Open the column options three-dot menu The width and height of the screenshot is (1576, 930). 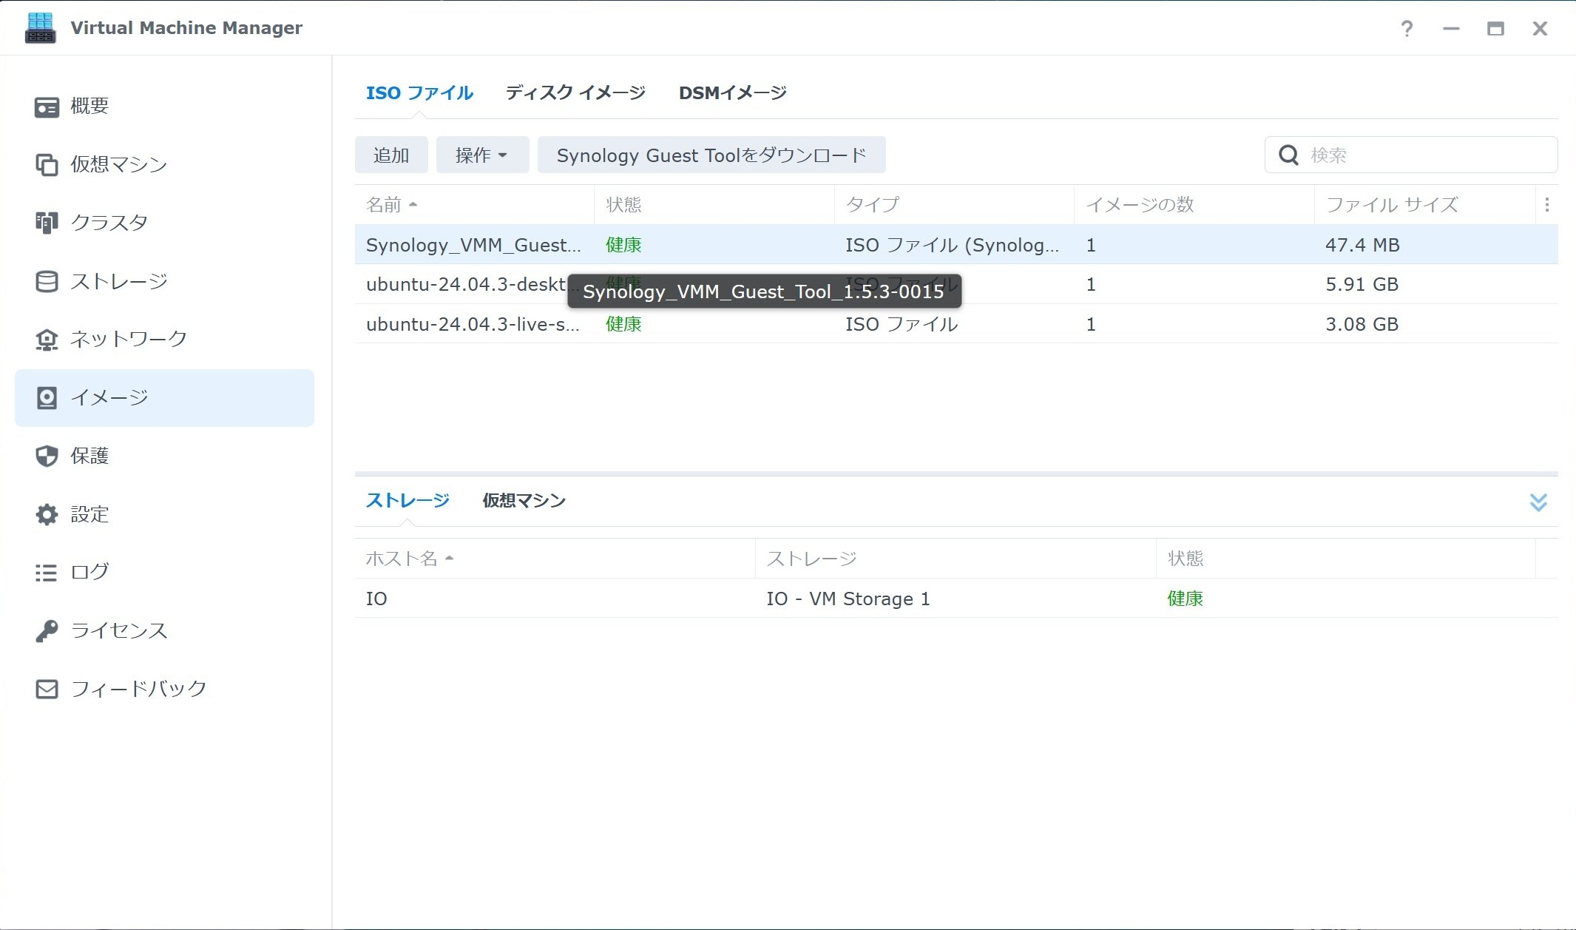[1546, 205]
